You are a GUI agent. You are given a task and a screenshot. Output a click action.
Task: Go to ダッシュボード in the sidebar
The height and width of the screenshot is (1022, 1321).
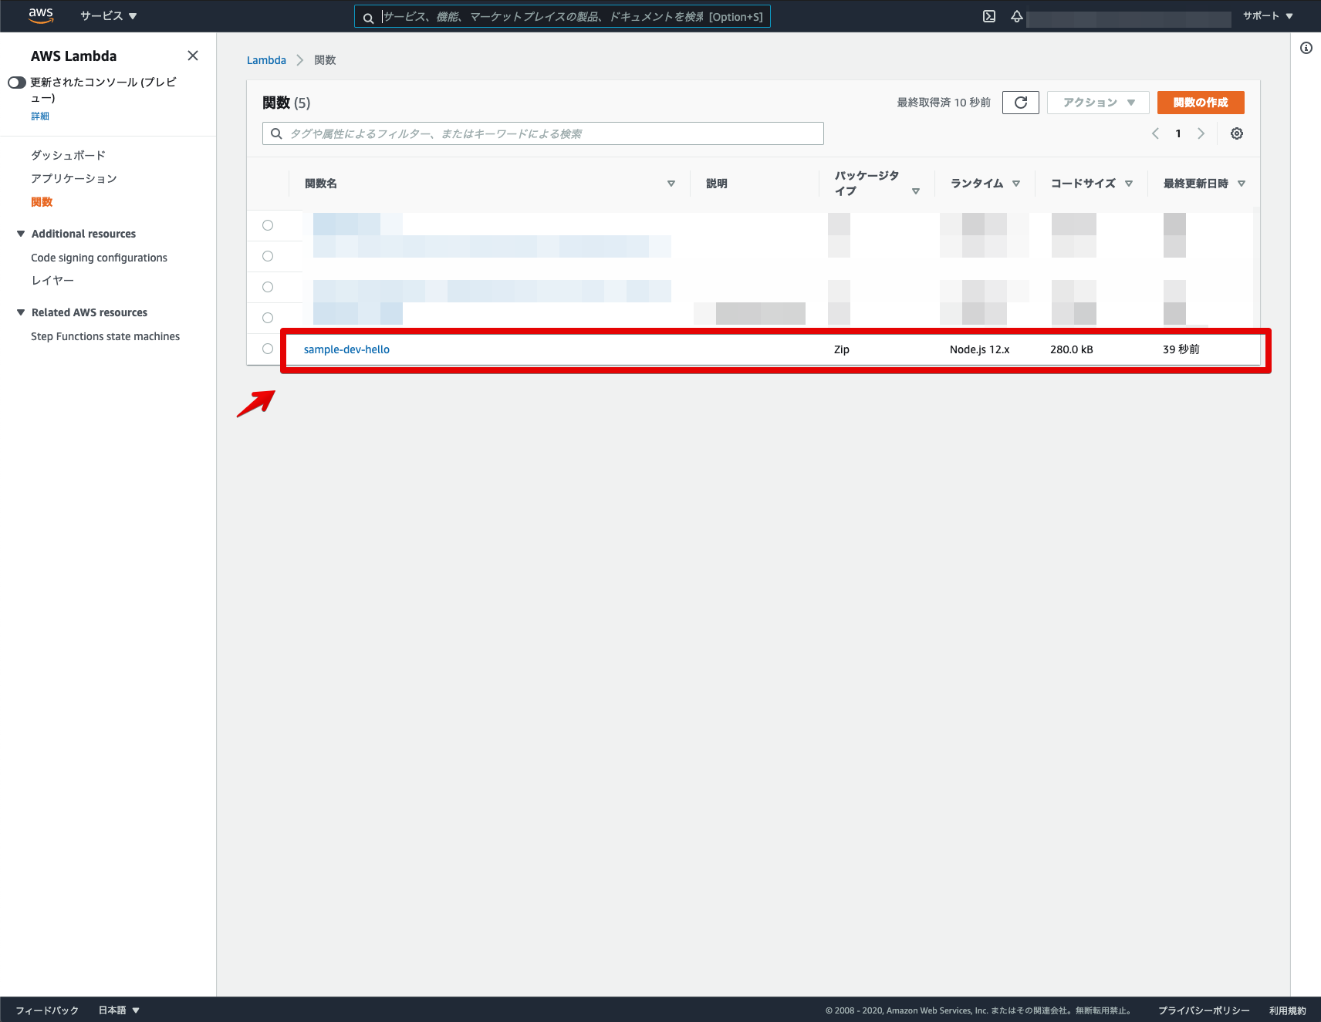[x=68, y=155]
